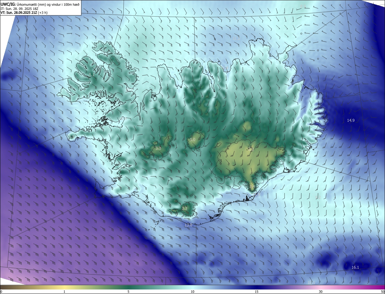Click the 5 tick label on the colour scale
385x294 pixels.
point(128,292)
